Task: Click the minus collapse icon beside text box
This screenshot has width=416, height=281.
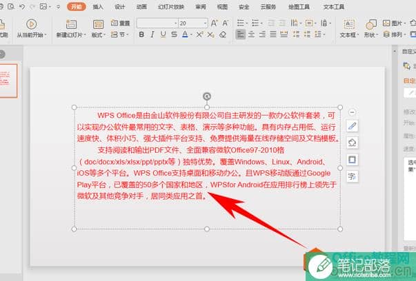Action: (x=352, y=112)
